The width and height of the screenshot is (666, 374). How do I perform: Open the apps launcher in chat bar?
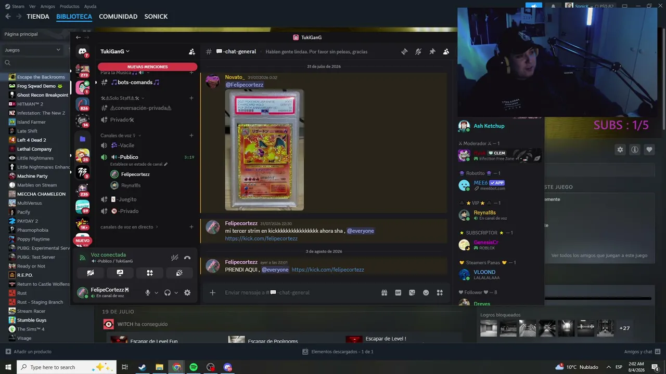tap(440, 292)
